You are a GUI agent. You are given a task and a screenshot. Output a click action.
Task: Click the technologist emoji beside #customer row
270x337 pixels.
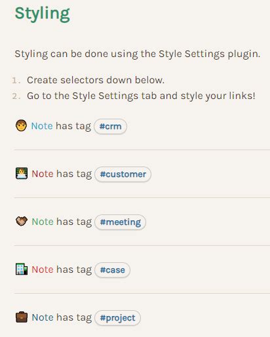pos(22,173)
